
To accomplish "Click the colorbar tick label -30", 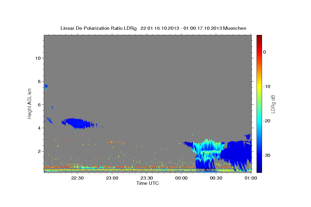I will 267,155.
